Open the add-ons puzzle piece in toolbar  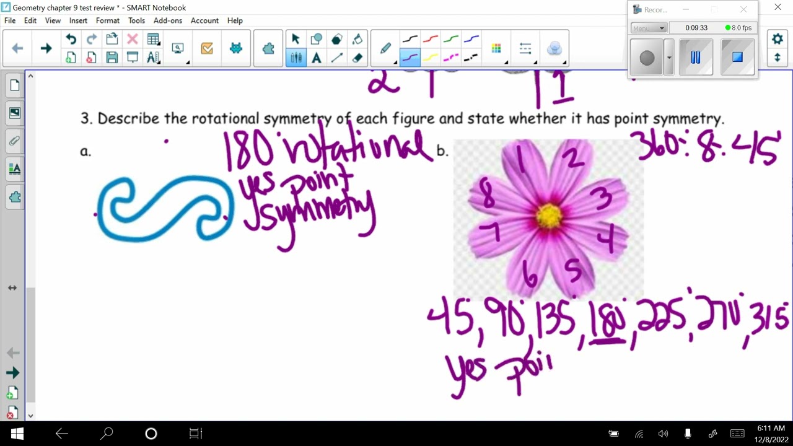point(268,48)
